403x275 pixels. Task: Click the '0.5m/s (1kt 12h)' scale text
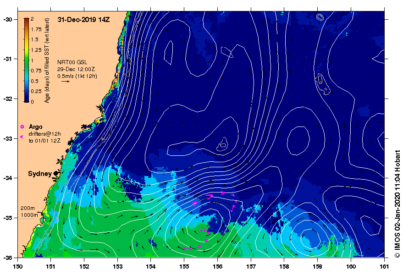[77, 76]
